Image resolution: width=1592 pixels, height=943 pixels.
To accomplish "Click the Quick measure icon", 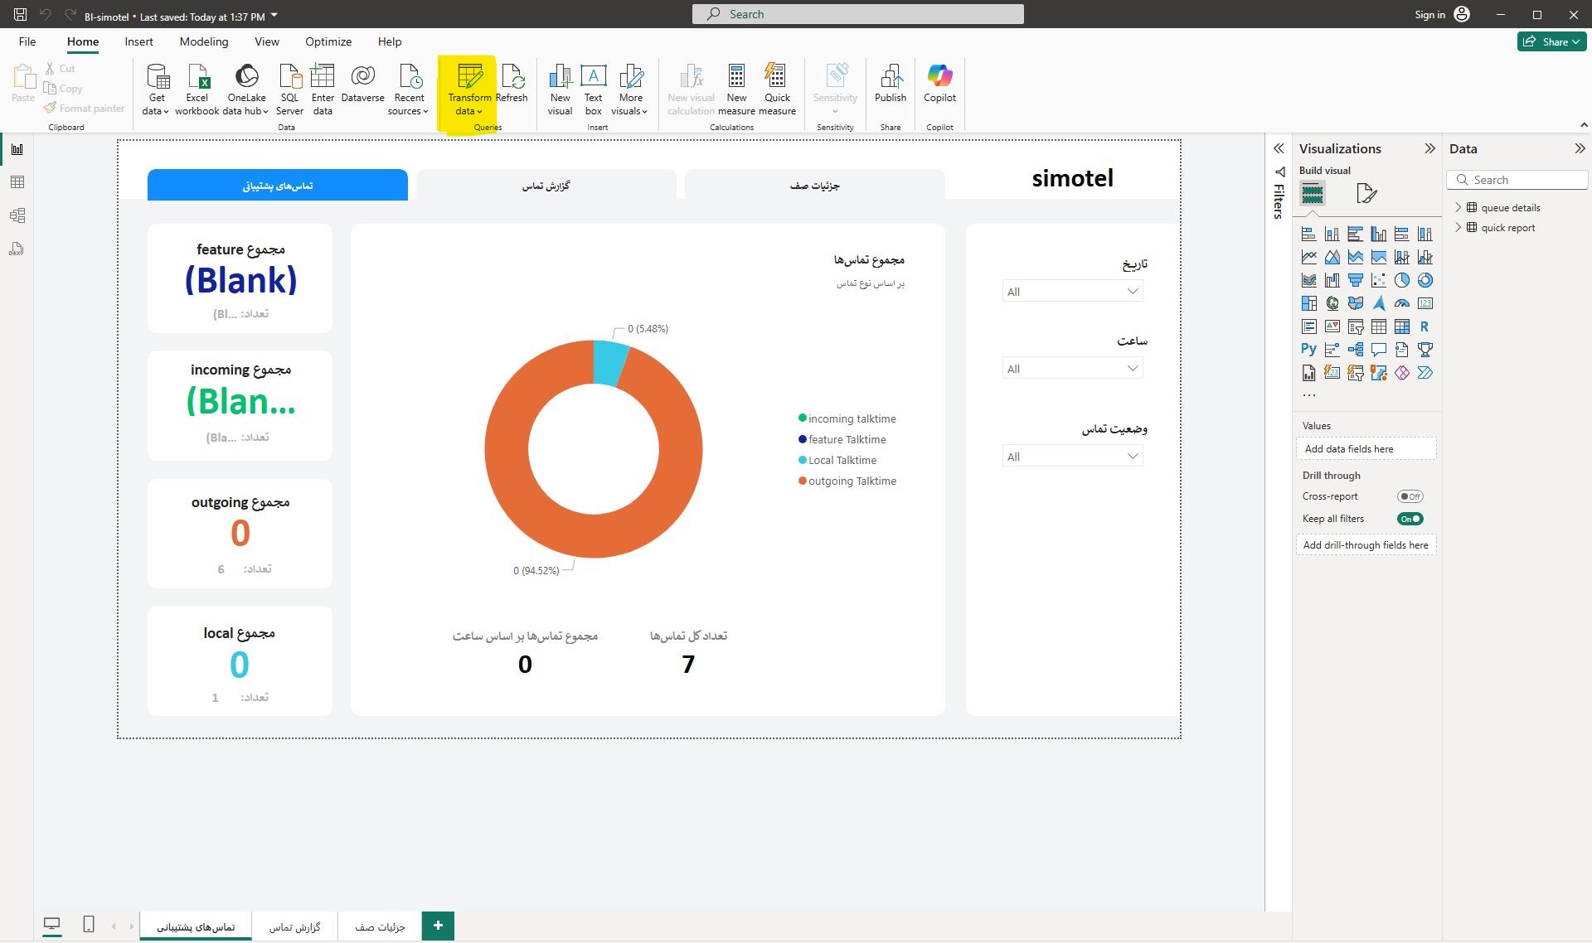I will tap(777, 77).
